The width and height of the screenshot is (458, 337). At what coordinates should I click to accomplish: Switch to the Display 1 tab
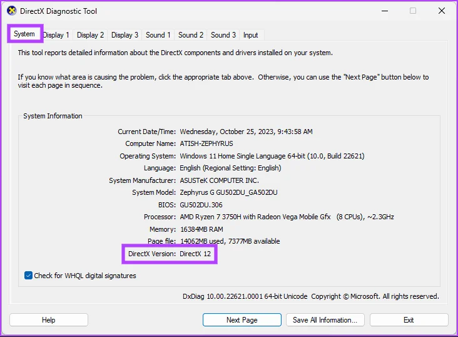tap(56, 35)
